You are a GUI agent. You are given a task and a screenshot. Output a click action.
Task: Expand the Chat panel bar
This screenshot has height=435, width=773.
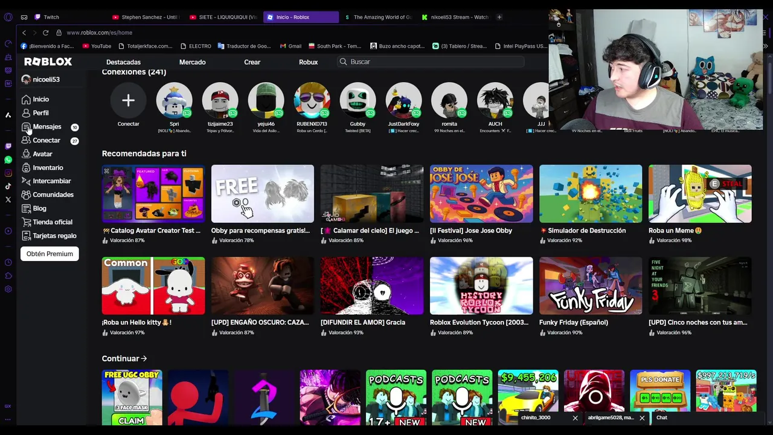[708, 417]
